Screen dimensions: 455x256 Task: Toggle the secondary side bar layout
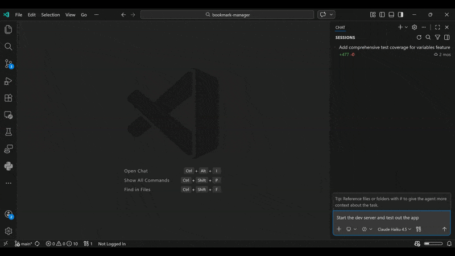click(400, 15)
